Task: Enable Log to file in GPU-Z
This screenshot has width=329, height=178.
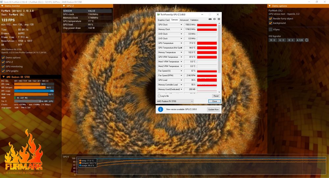Action: click(x=159, y=96)
